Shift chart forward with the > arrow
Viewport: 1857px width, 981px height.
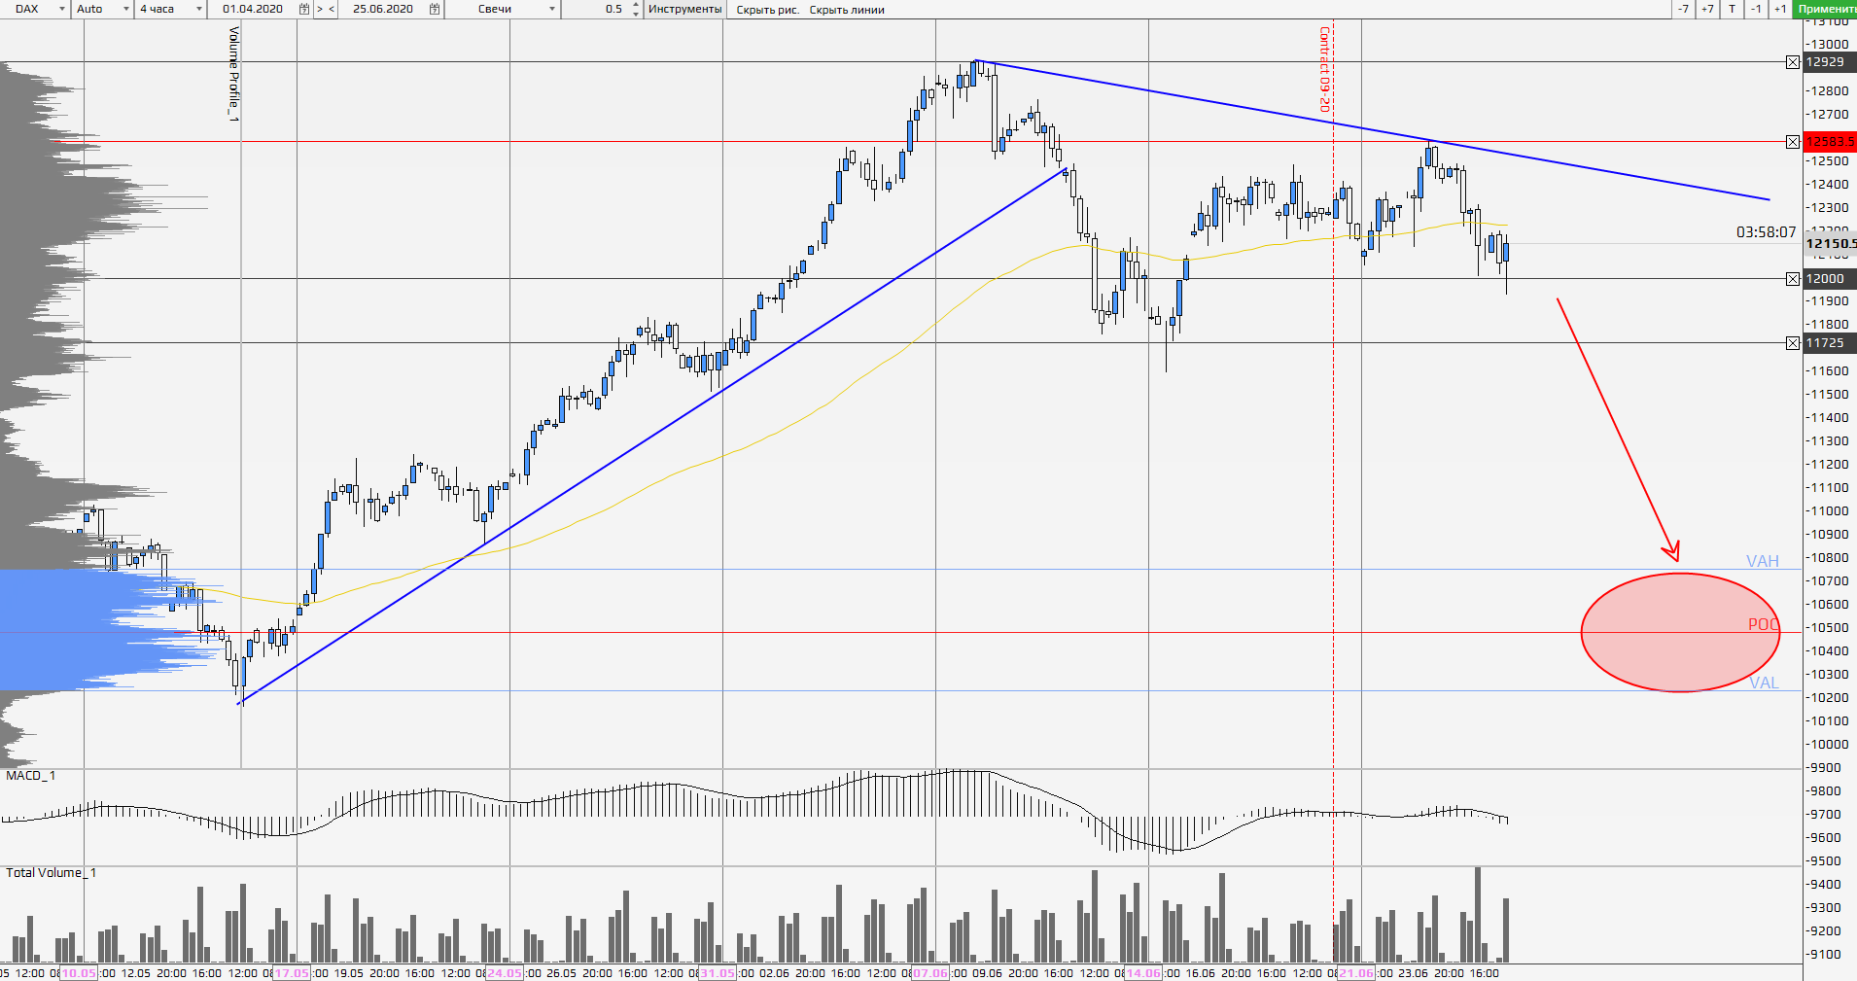click(320, 9)
